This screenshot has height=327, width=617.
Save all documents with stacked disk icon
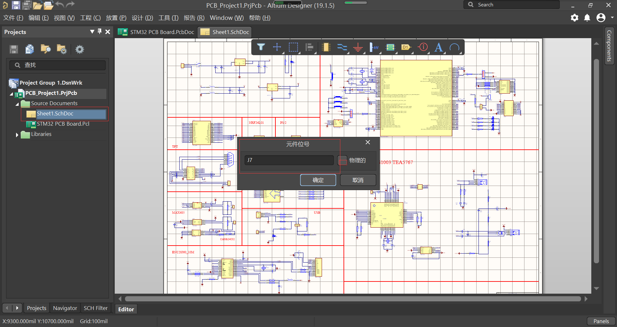27,5
